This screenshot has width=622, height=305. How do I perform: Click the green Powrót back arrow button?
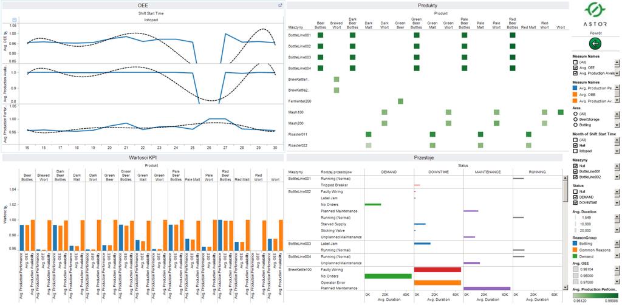(595, 44)
